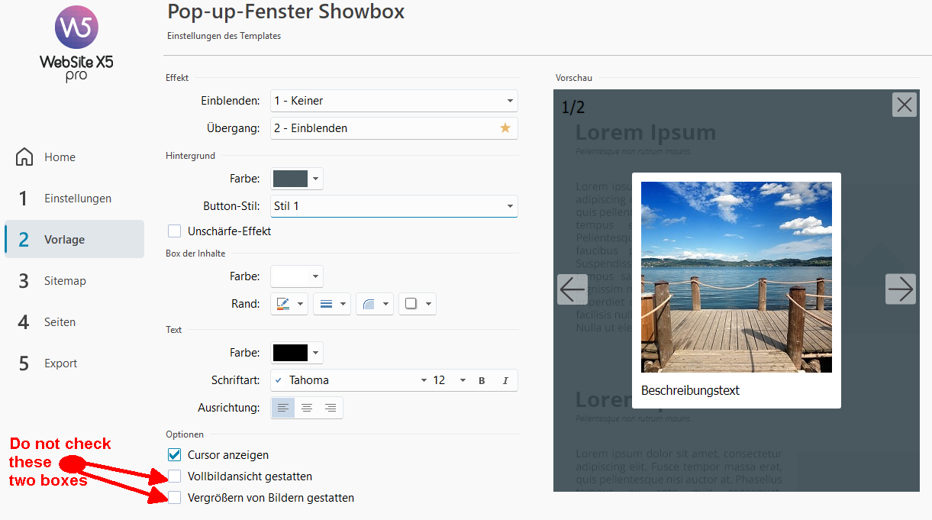Uncheck Cursor anzeigen option
This screenshot has width=932, height=520.
(175, 455)
